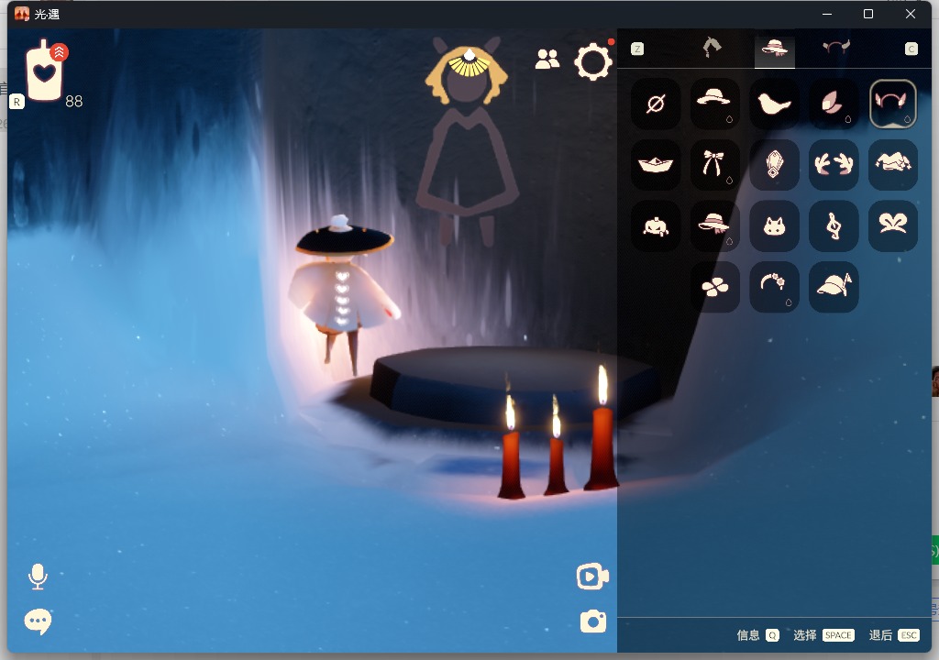Select the pumpkin hat accessory
939x660 pixels.
pyautogui.click(x=656, y=225)
